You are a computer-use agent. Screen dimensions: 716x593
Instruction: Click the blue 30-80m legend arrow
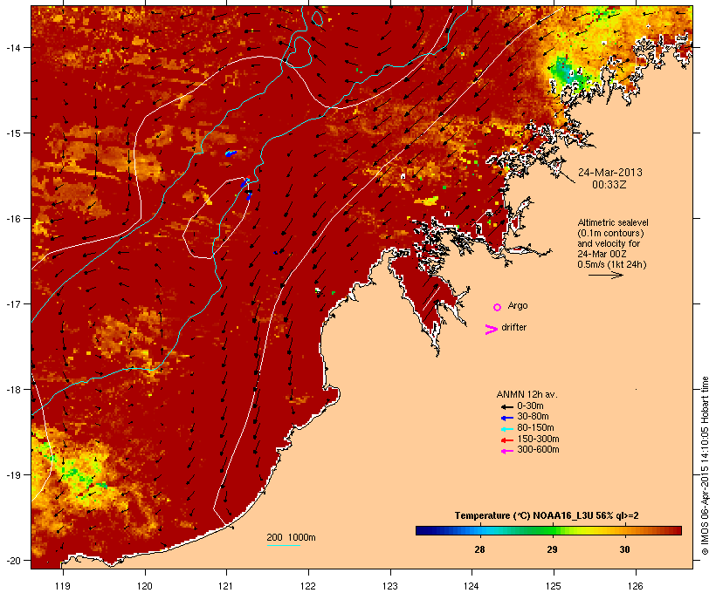pyautogui.click(x=506, y=418)
